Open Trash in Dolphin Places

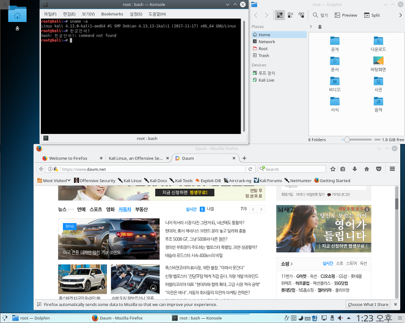pos(279,55)
